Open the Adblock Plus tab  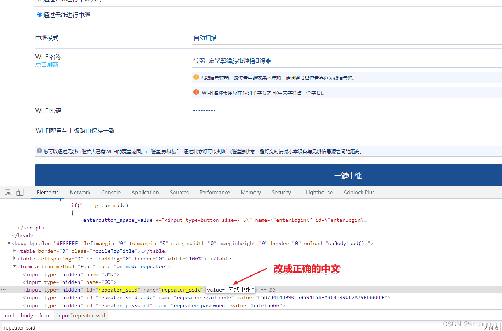tap(359, 193)
